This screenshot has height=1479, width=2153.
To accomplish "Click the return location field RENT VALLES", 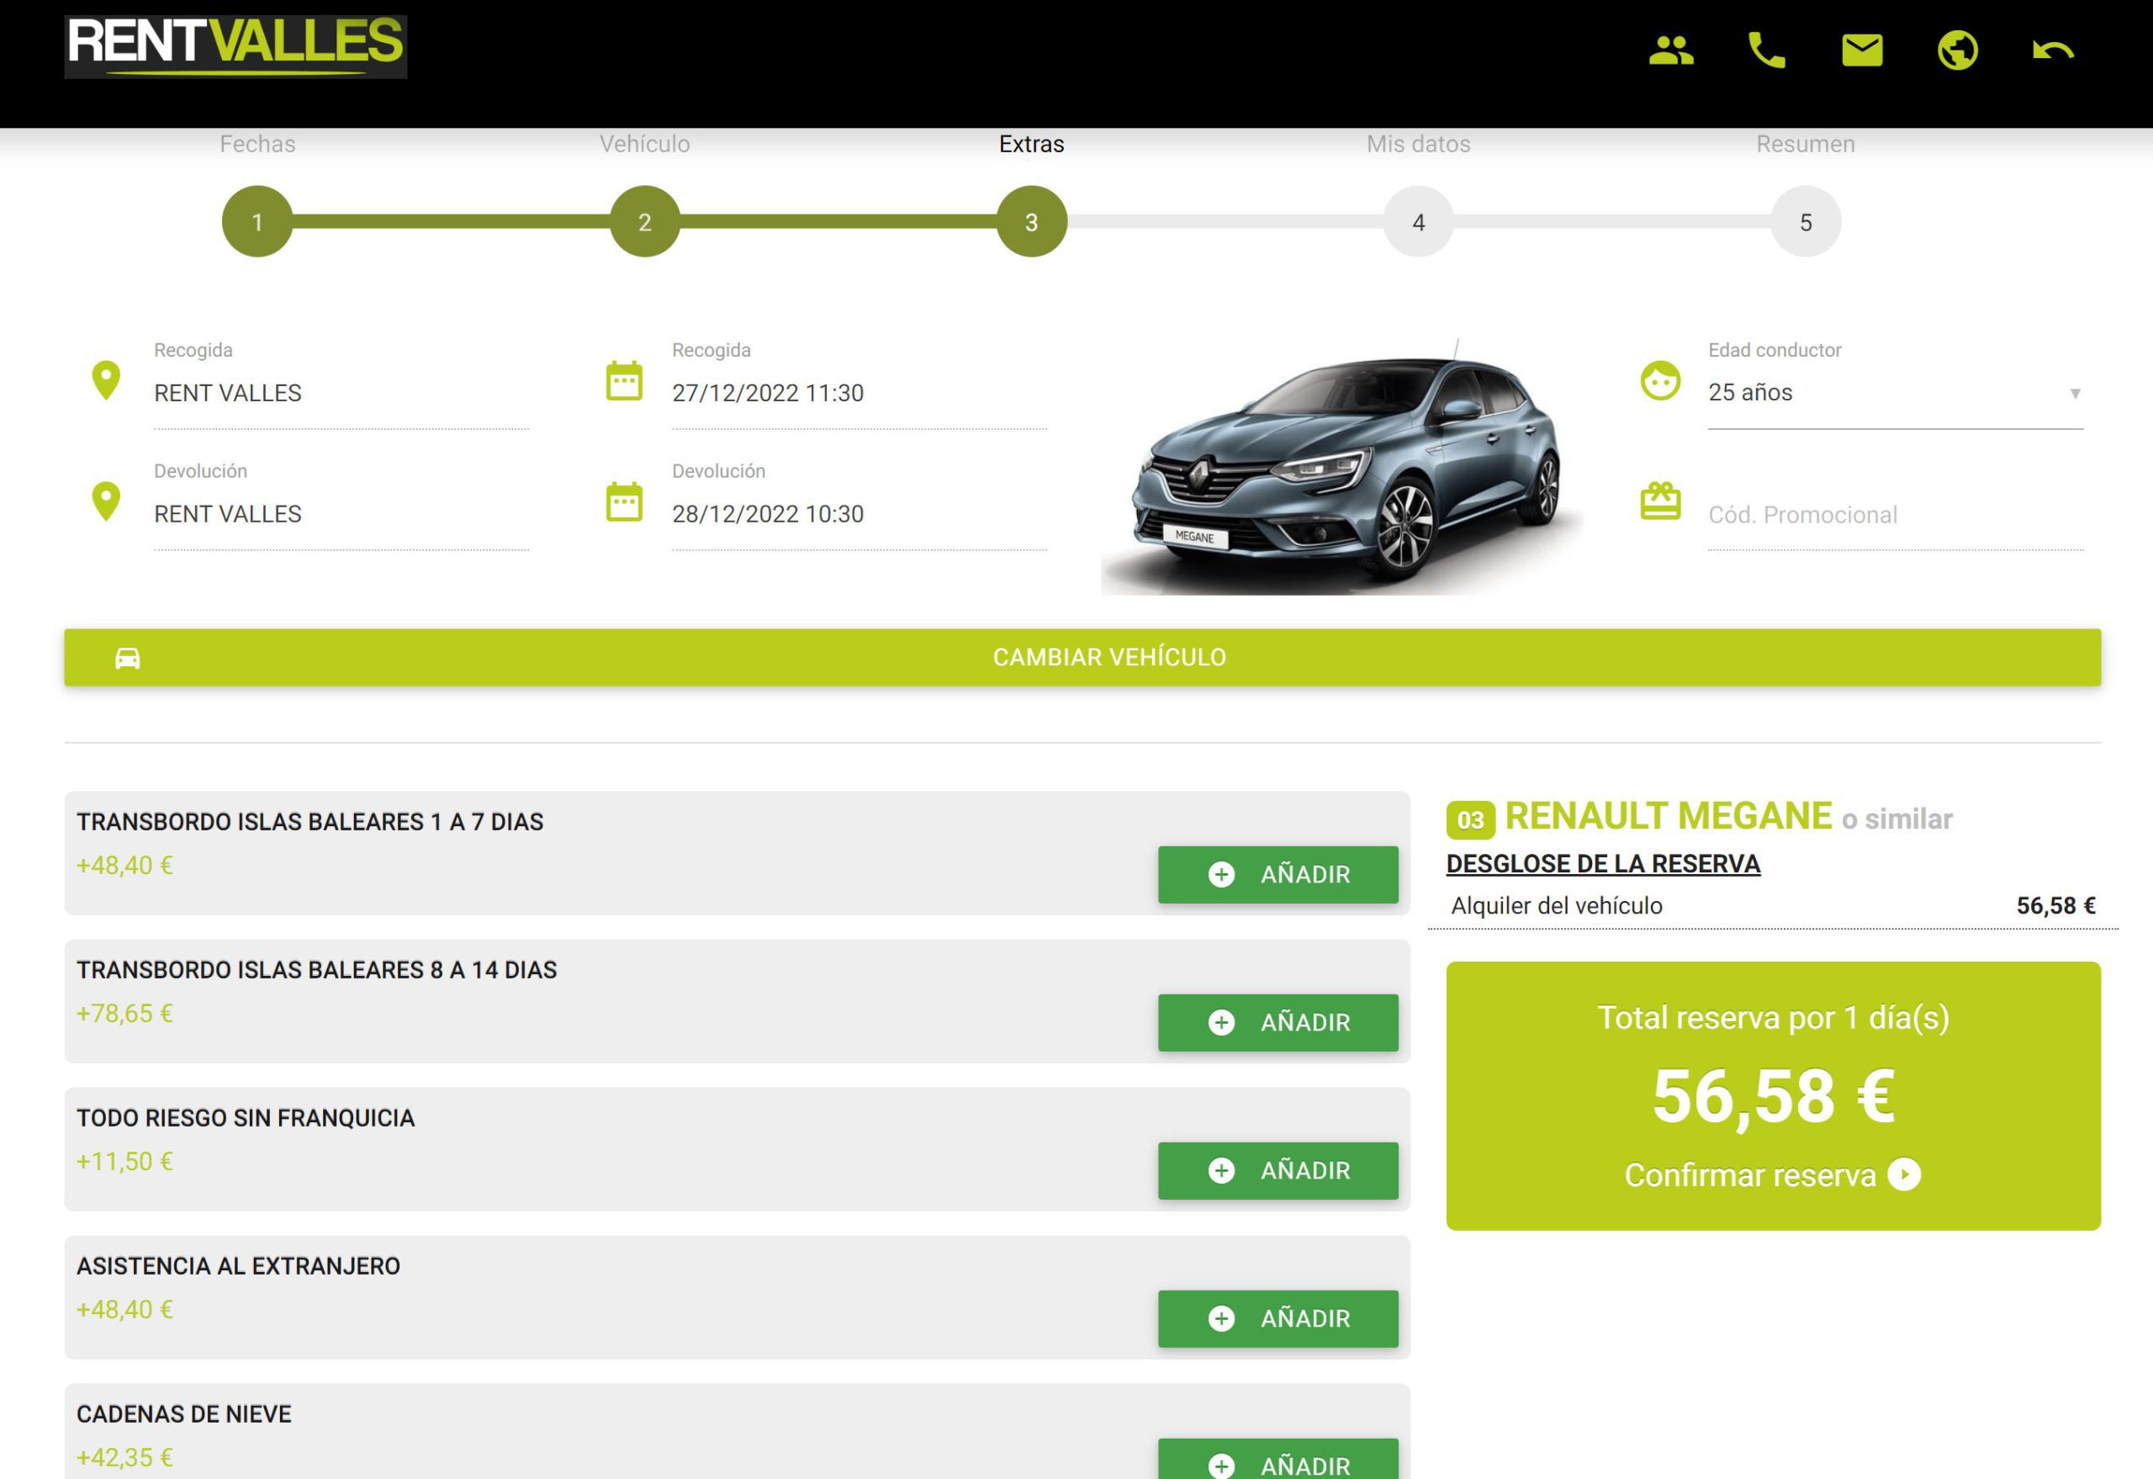I will [x=341, y=514].
